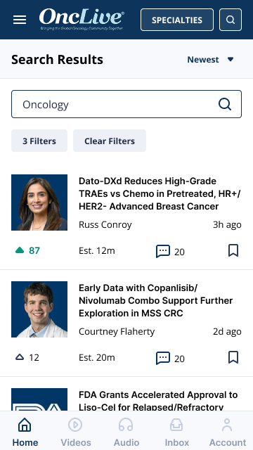253x450 pixels.
Task: Expand the 3 Filters panel
Action: click(39, 141)
